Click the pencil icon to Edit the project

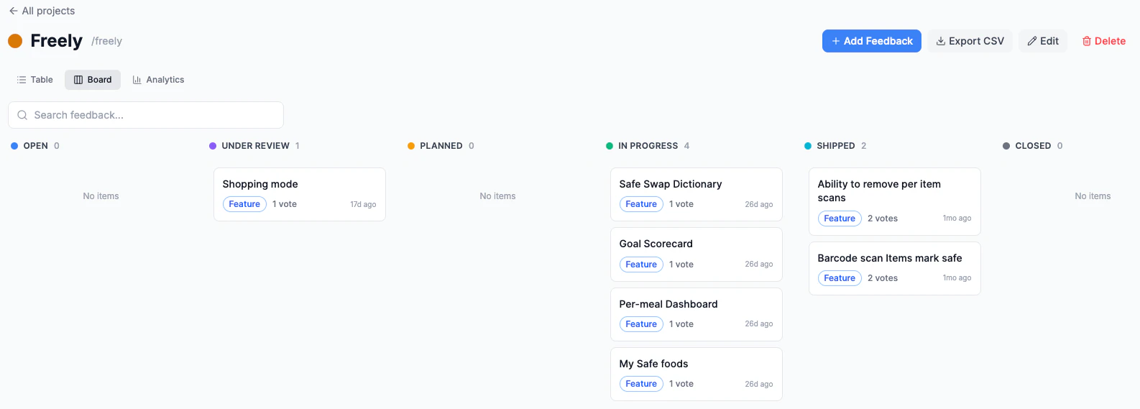click(x=1031, y=41)
